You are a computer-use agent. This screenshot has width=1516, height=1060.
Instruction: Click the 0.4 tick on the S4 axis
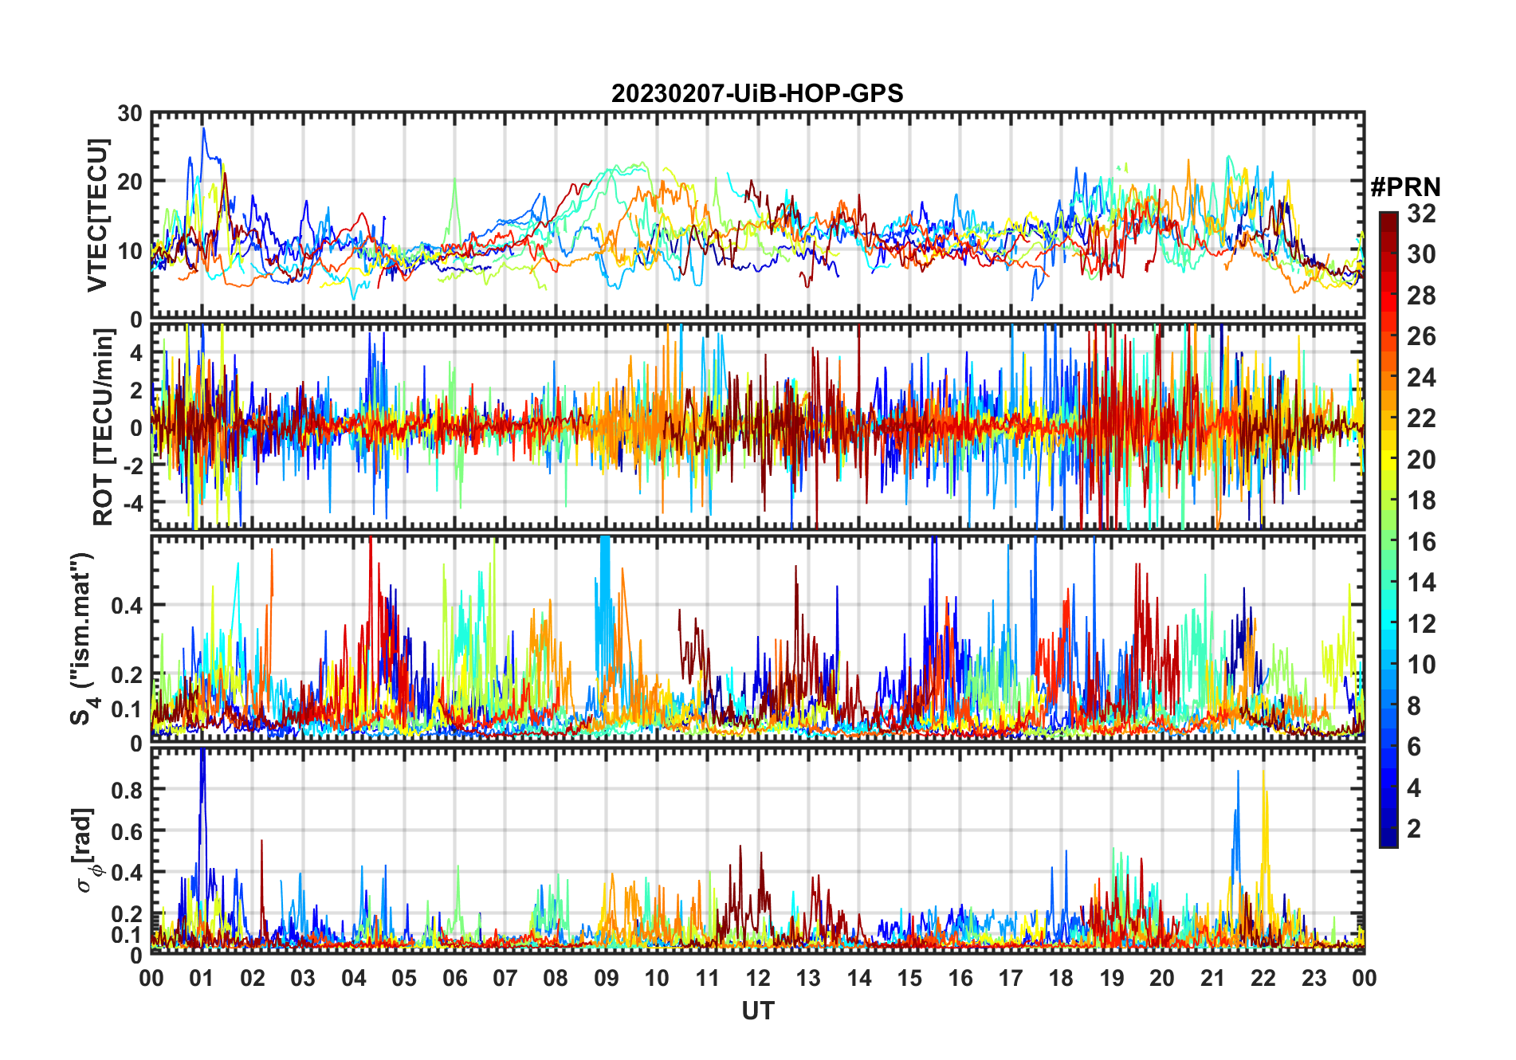128,605
